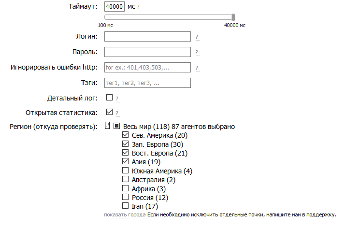Click the small region list icon before Весь мир
The width and height of the screenshot is (345, 228).
click(x=107, y=126)
